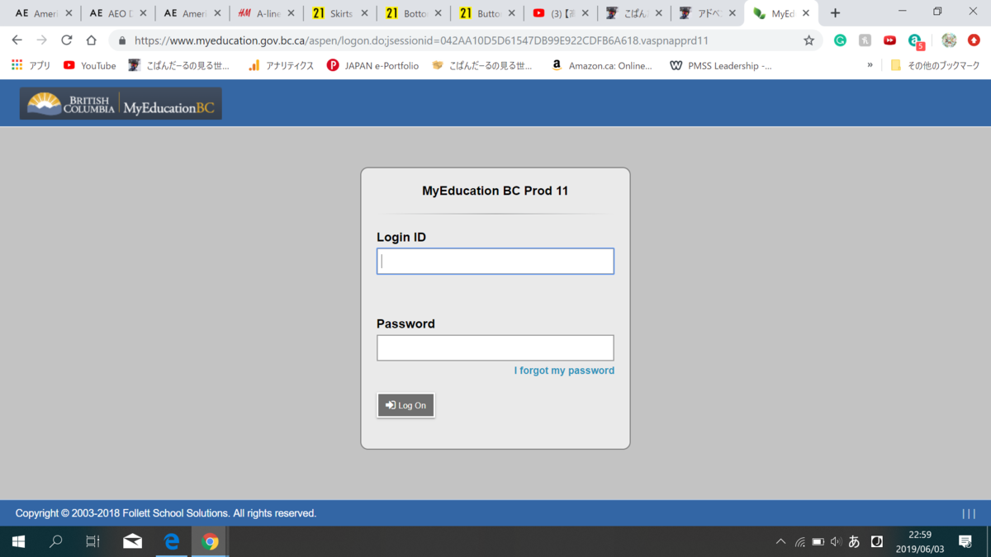The image size is (991, 557).
Task: Reload the page with the refresh icon
Action: coord(67,40)
